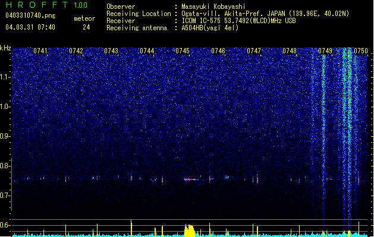Click the meteor count value 24

86,27
